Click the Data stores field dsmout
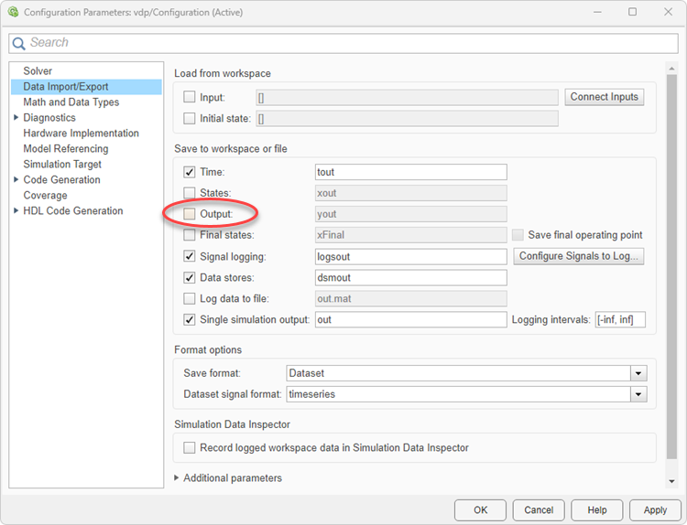The image size is (687, 525). [411, 277]
